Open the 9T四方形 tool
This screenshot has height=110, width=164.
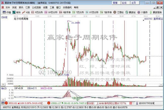pyautogui.click(x=92, y=12)
